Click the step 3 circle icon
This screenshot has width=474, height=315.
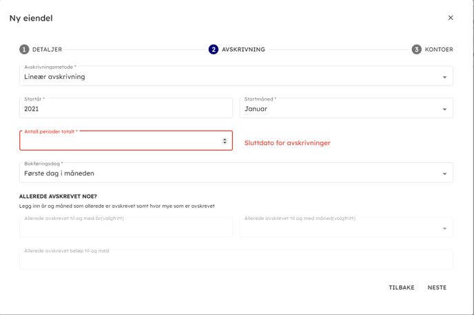pyautogui.click(x=416, y=50)
